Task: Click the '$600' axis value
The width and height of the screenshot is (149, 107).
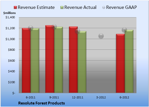Action: tap(11, 61)
